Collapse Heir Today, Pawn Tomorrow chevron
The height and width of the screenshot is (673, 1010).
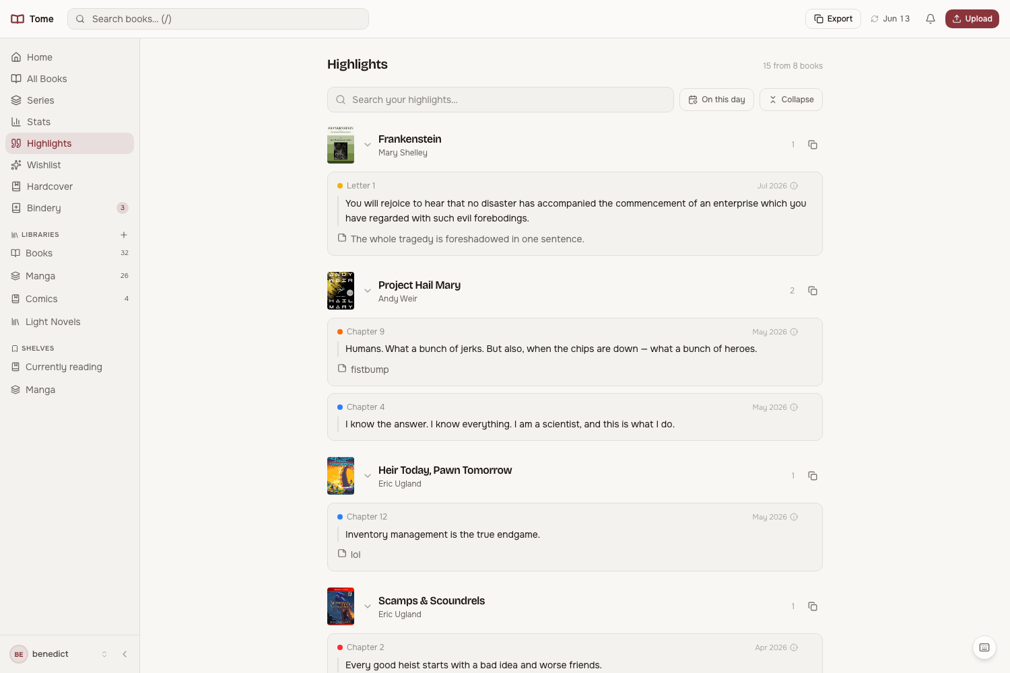pos(368,476)
